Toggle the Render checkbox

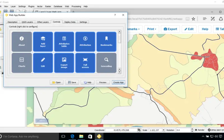click(196, 130)
